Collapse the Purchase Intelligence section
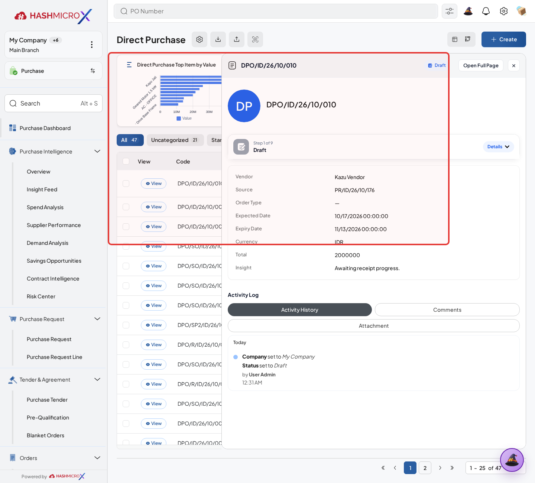 coord(97,151)
